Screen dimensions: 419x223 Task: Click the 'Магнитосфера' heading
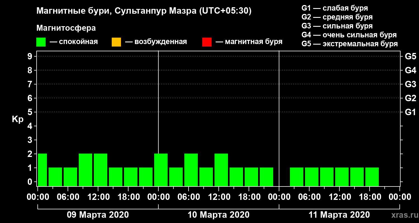point(66,28)
